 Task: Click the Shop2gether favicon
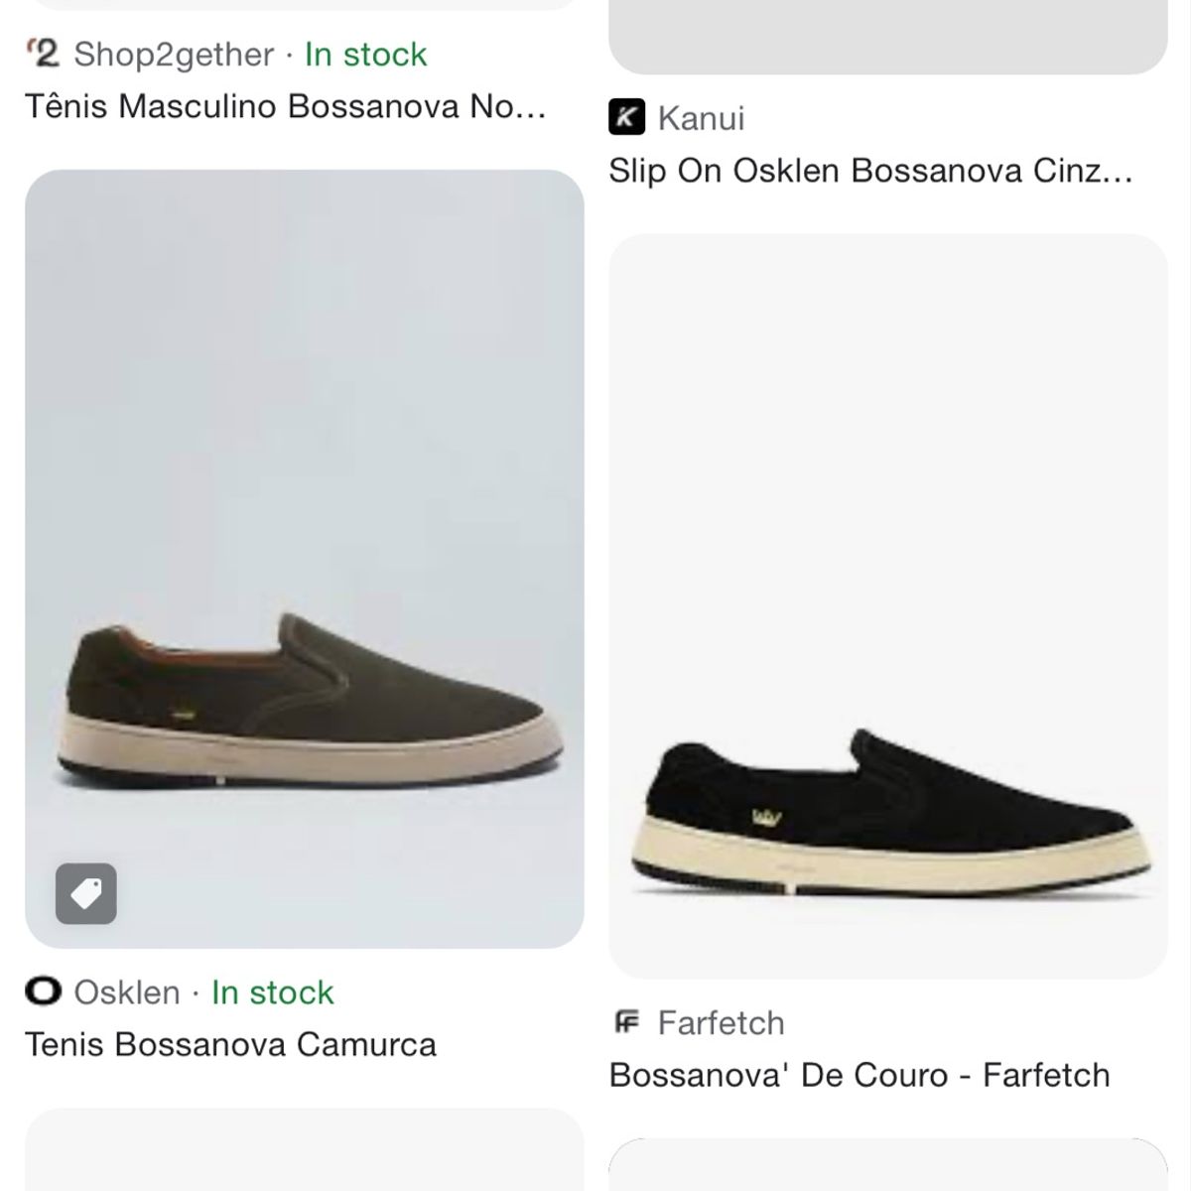tap(43, 54)
